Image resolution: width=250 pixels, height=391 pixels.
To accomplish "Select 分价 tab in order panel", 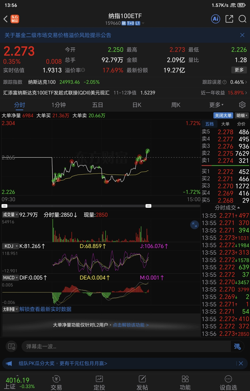I will (241, 124).
